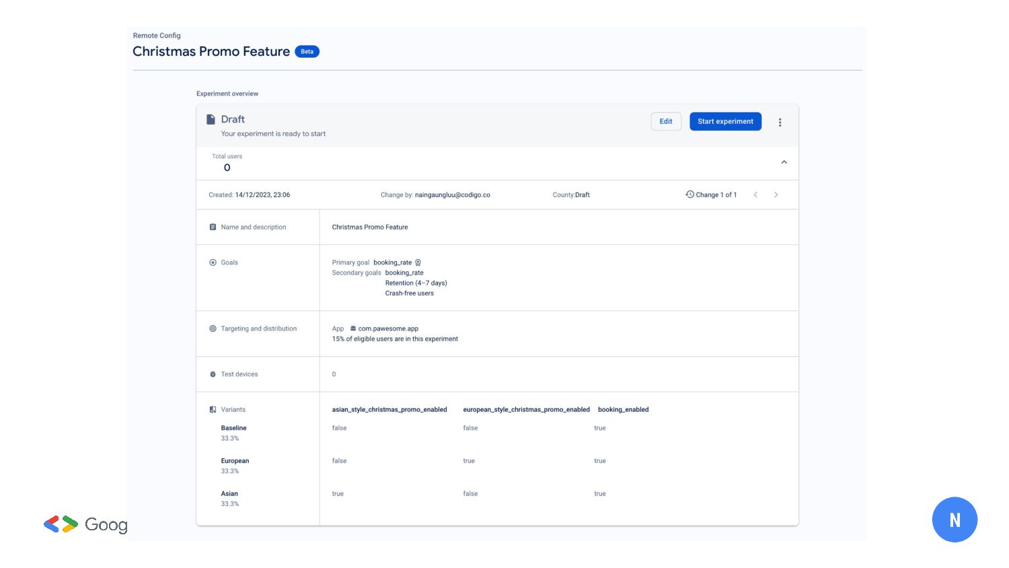Click the Android app icon beside com.pawesome.app
The height and width of the screenshot is (568, 1009).
(x=352, y=328)
